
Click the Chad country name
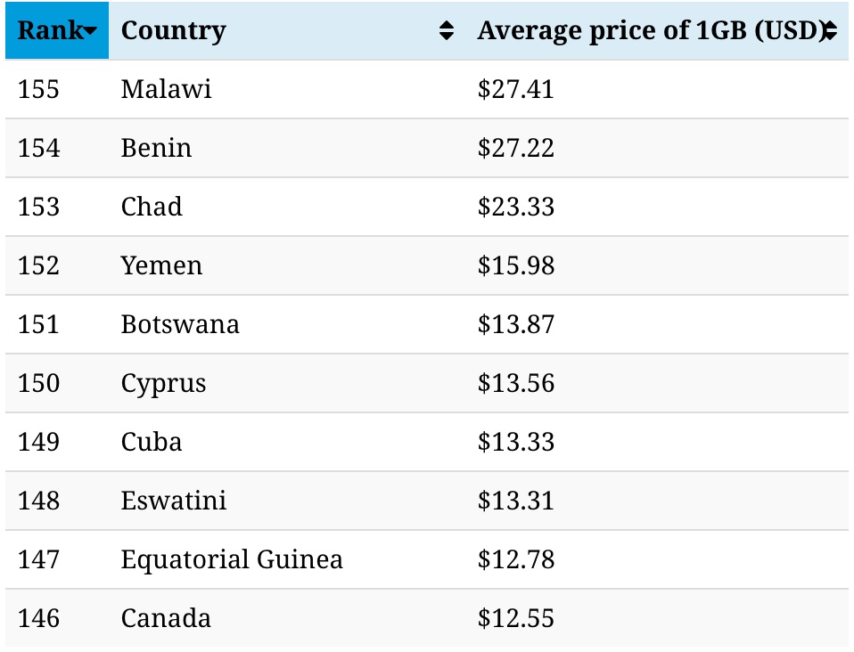(152, 207)
